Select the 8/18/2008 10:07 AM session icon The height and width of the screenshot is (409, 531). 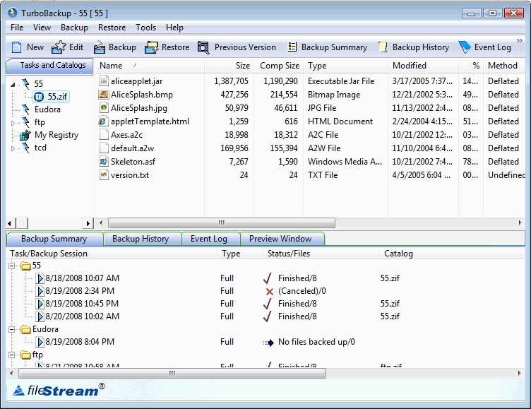pos(40,278)
